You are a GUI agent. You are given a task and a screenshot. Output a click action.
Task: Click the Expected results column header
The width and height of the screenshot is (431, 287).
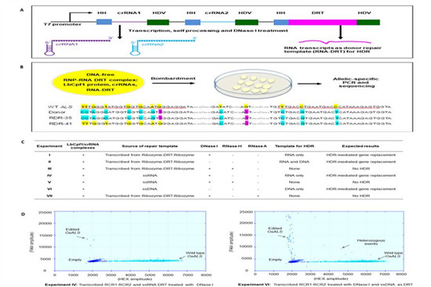tap(360, 146)
